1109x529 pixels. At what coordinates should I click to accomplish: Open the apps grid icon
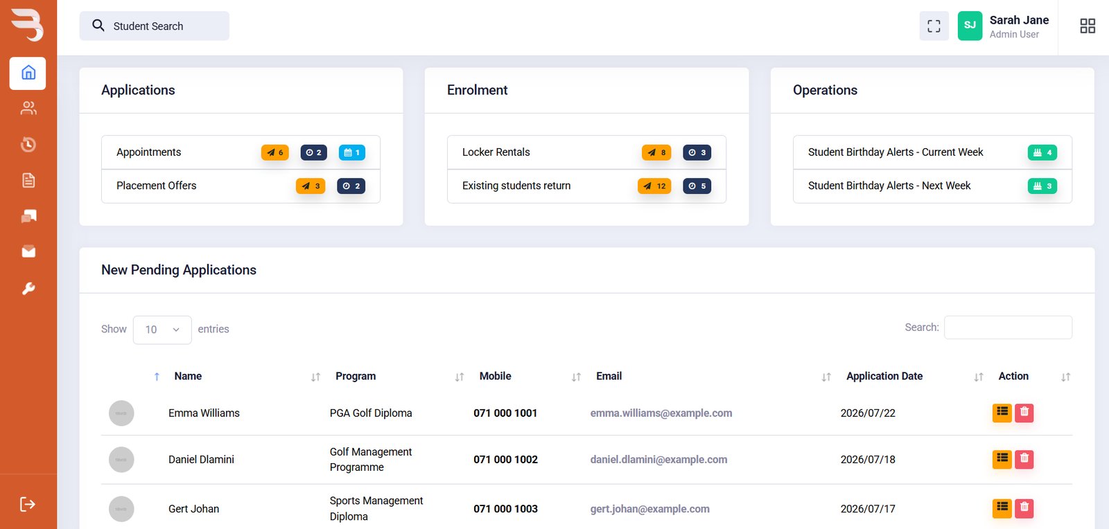tap(1088, 26)
